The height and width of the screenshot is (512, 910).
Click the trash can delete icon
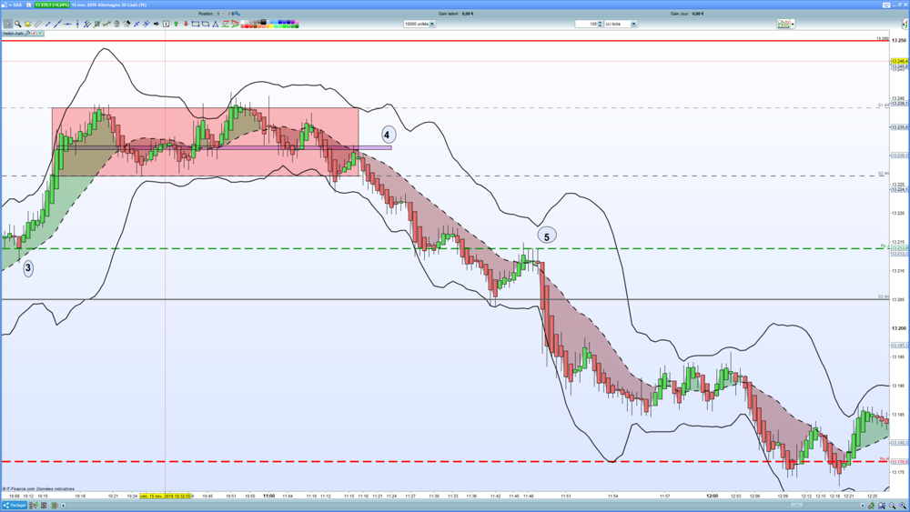coord(116,24)
